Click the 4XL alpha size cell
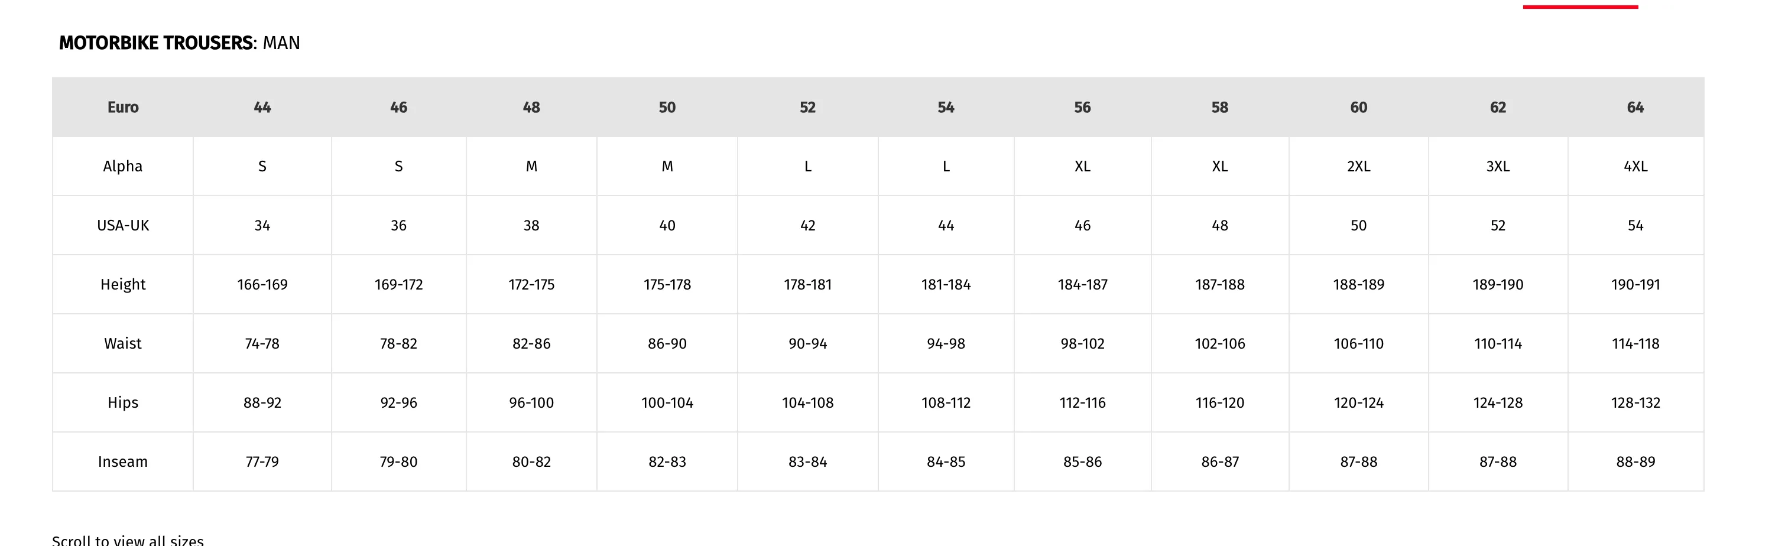1772x546 pixels. [1635, 167]
